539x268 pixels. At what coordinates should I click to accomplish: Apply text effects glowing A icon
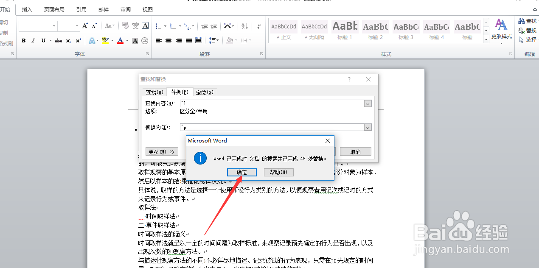click(x=92, y=41)
